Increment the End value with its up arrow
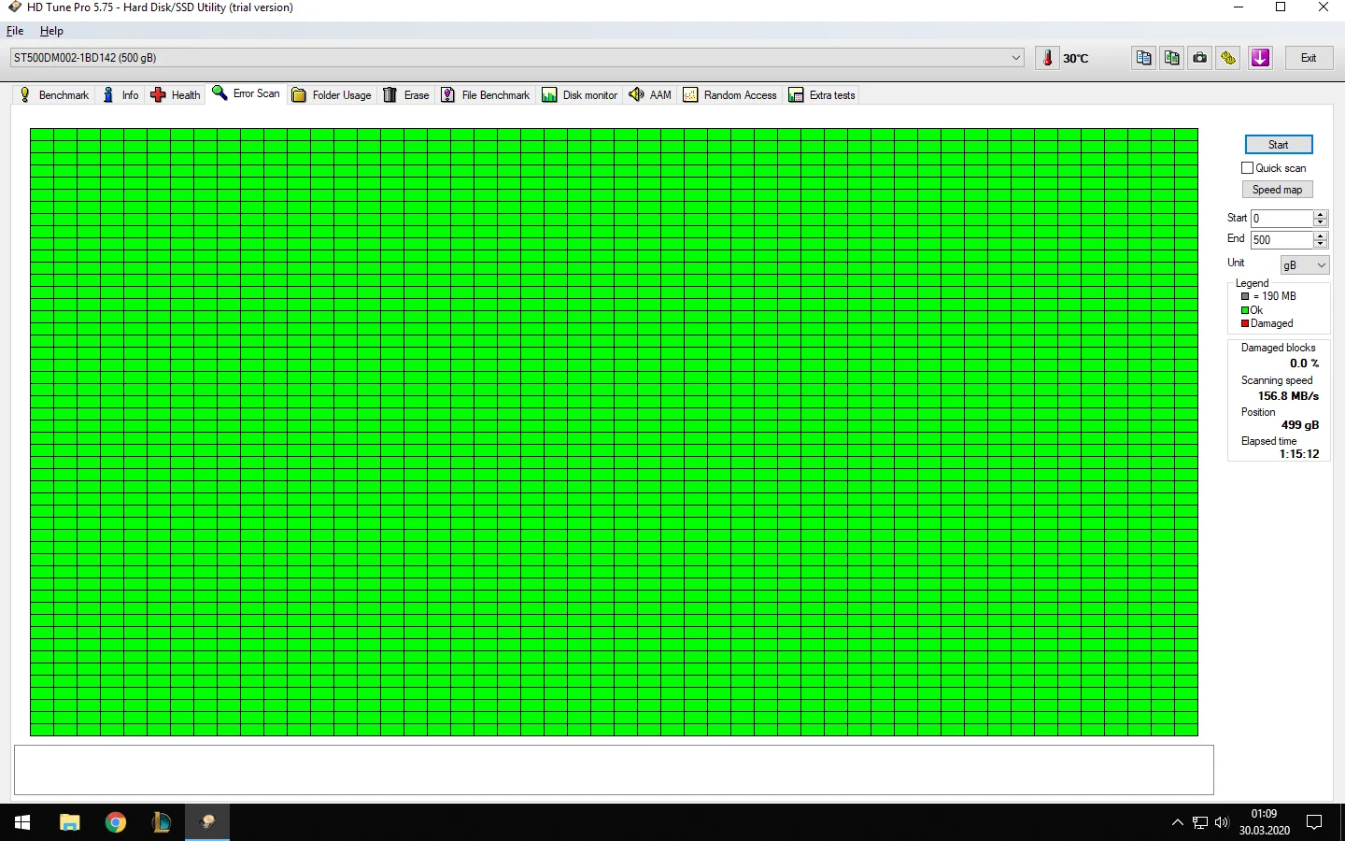Viewport: 1345px width, 841px height. point(1320,235)
